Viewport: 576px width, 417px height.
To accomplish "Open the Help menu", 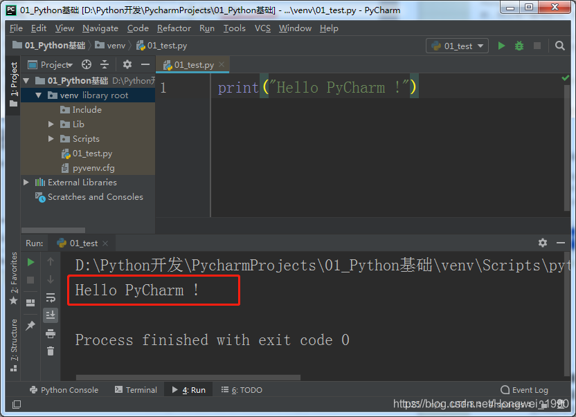I will [329, 28].
